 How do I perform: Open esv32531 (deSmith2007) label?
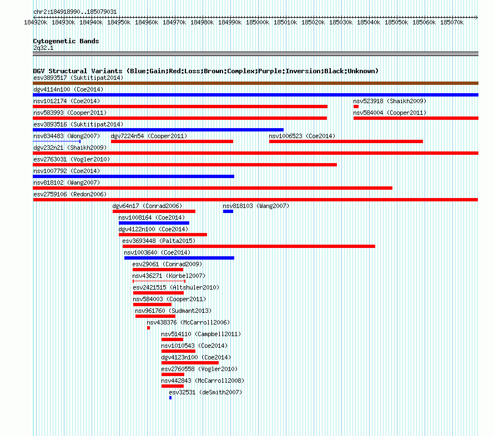point(205,392)
